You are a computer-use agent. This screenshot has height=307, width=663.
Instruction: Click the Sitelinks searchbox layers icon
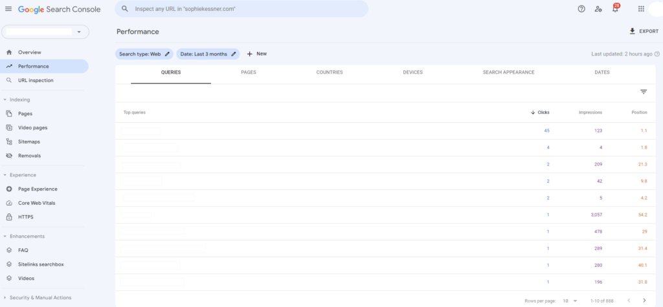[x=9, y=264]
